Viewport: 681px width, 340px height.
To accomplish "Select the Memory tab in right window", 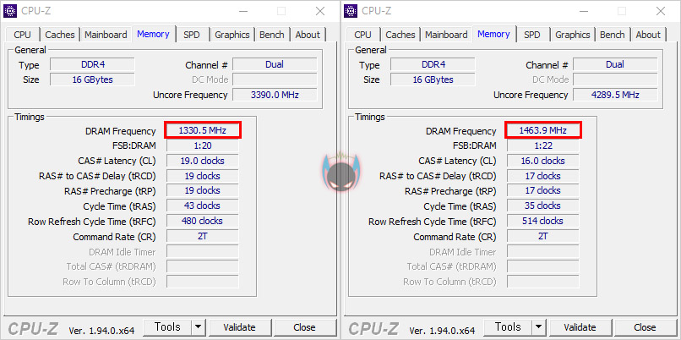I will (x=493, y=34).
